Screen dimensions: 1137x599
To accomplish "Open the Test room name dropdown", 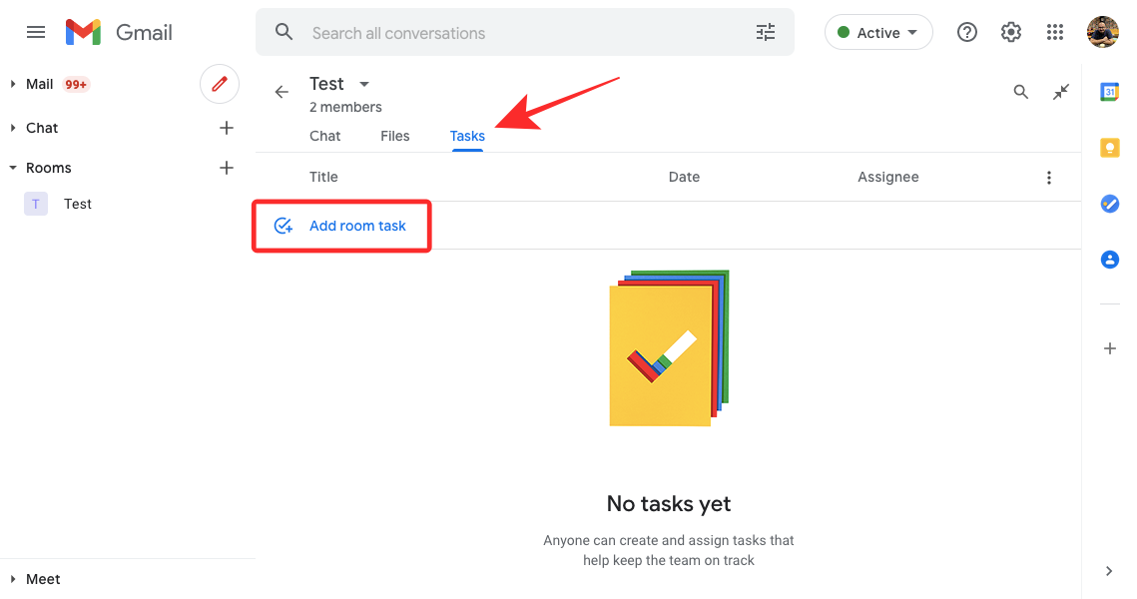I will pos(364,84).
